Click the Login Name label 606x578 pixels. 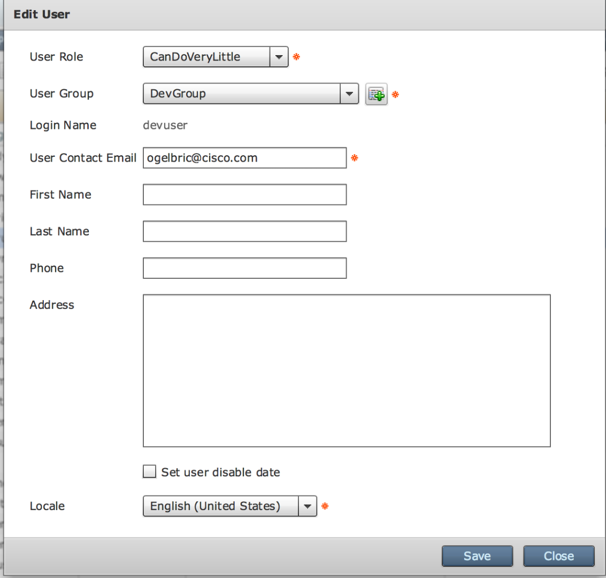click(63, 125)
